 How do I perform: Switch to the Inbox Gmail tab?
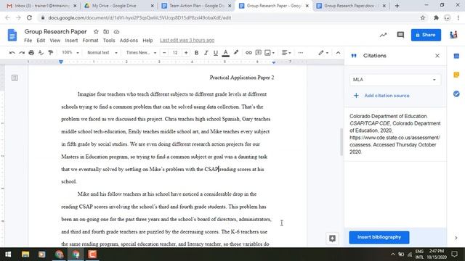coord(41,6)
